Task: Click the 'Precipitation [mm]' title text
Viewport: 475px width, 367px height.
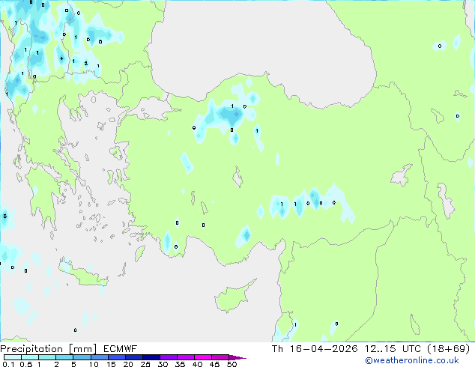Action: (49, 349)
